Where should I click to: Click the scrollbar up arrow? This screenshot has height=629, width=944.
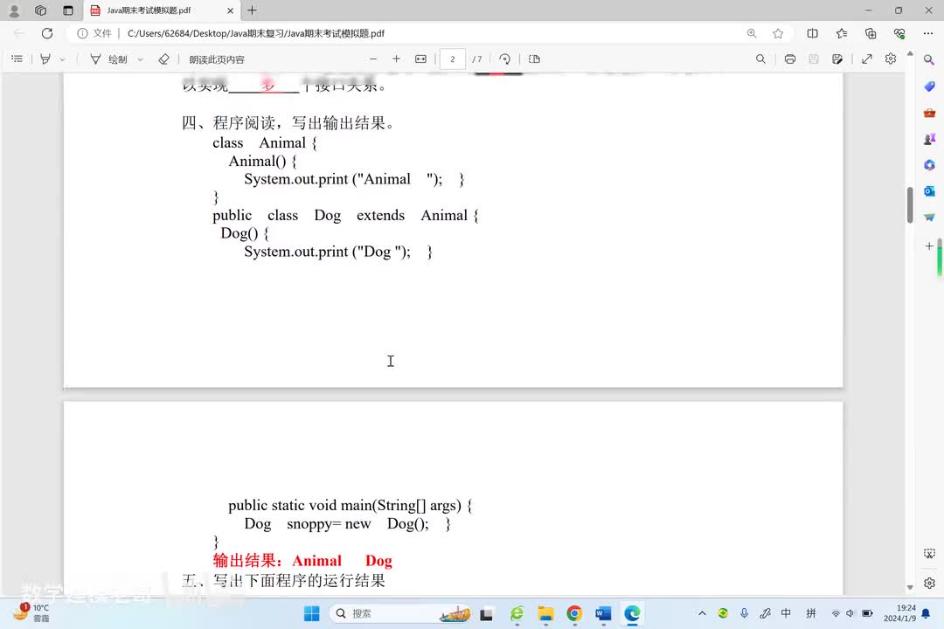coord(910,54)
